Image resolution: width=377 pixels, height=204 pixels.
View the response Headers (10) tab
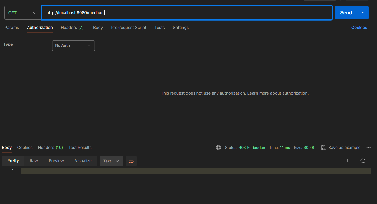click(50, 148)
